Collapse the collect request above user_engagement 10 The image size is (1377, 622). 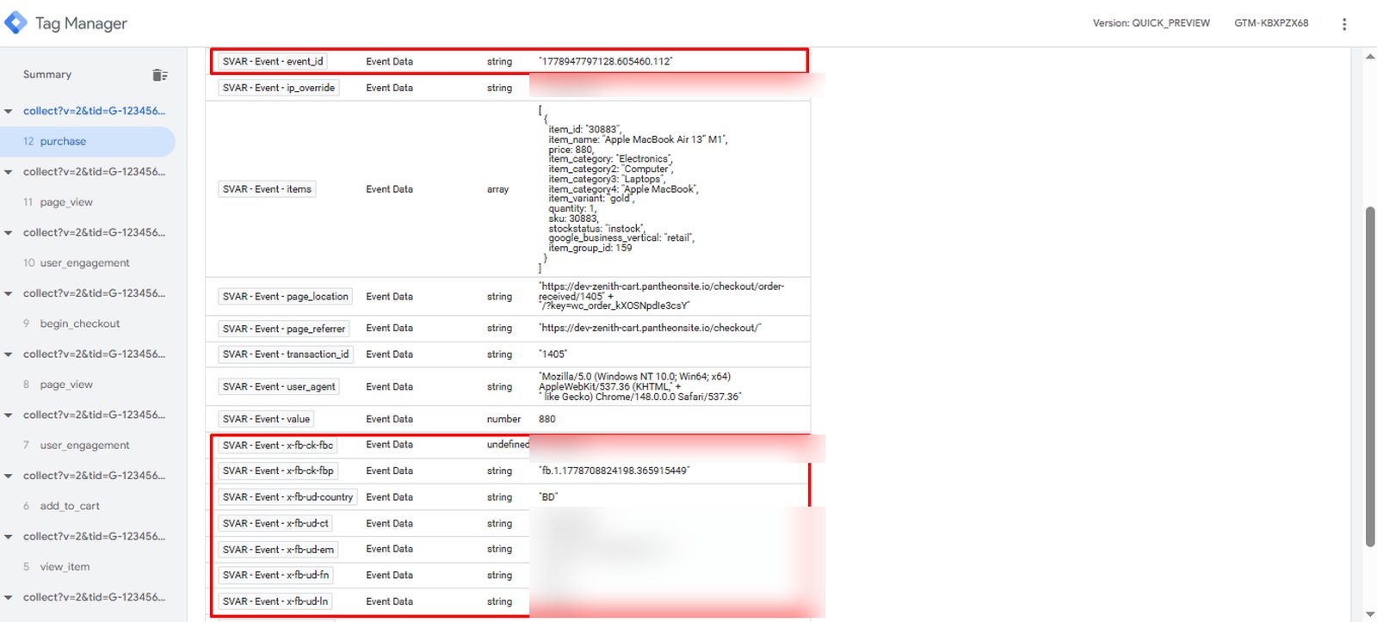[x=9, y=232]
